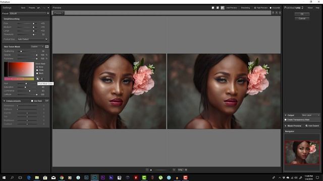The height and width of the screenshot is (181, 323).
Task: Select Black under Show Mask
Action: [x=37, y=73]
